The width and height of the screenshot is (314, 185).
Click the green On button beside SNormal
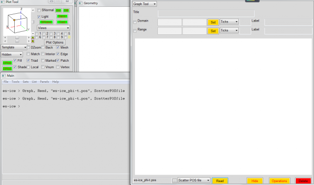coord(58,10)
